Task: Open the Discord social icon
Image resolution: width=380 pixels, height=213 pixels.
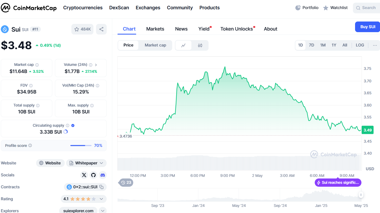Action: pyautogui.click(x=102, y=175)
